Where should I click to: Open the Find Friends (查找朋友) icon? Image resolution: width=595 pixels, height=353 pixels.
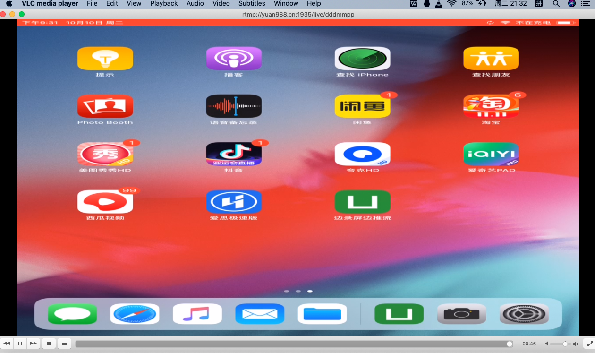click(x=491, y=59)
